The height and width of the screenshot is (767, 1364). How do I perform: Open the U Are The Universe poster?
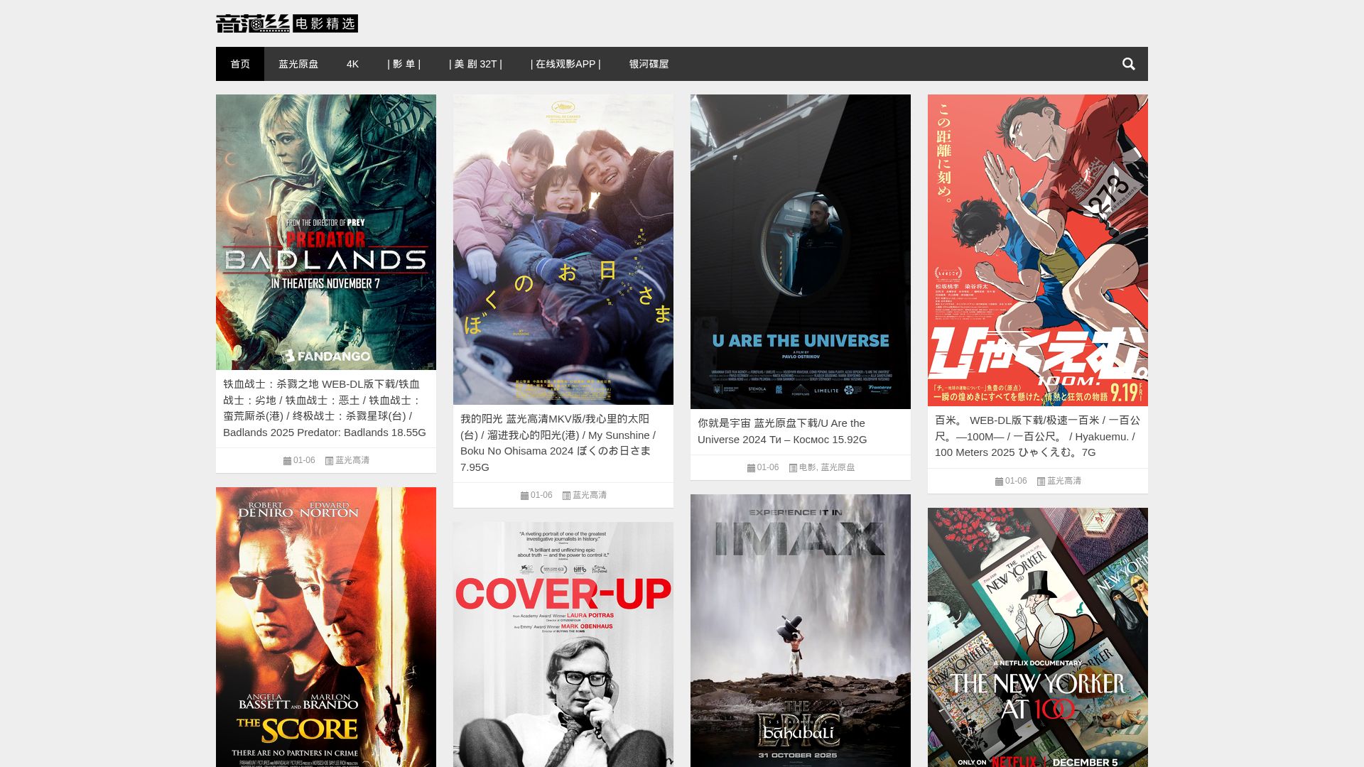click(x=801, y=251)
